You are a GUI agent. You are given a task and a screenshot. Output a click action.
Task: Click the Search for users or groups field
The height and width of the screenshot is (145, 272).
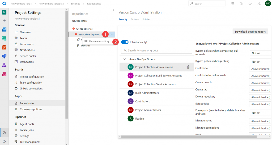[157, 50]
